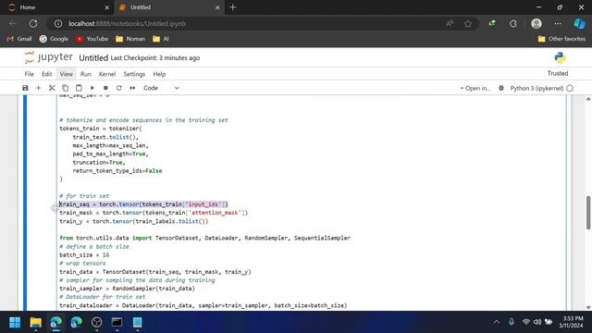The image size is (592, 333).
Task: Click the Read aloud icon
Action: (x=450, y=23)
